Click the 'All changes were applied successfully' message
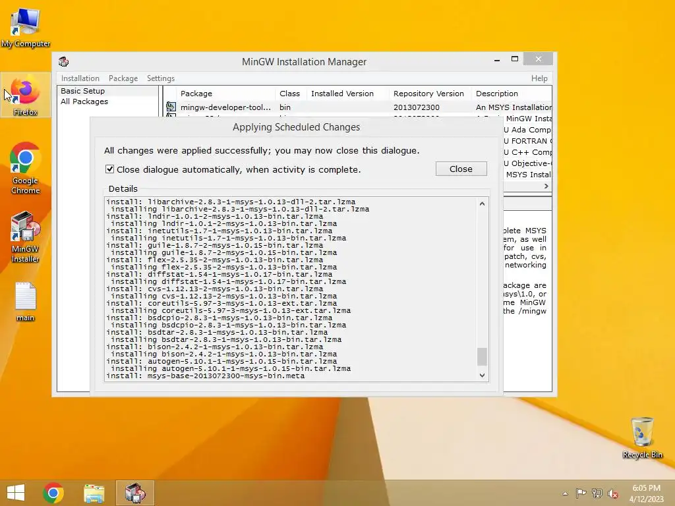675x506 pixels. point(262,151)
